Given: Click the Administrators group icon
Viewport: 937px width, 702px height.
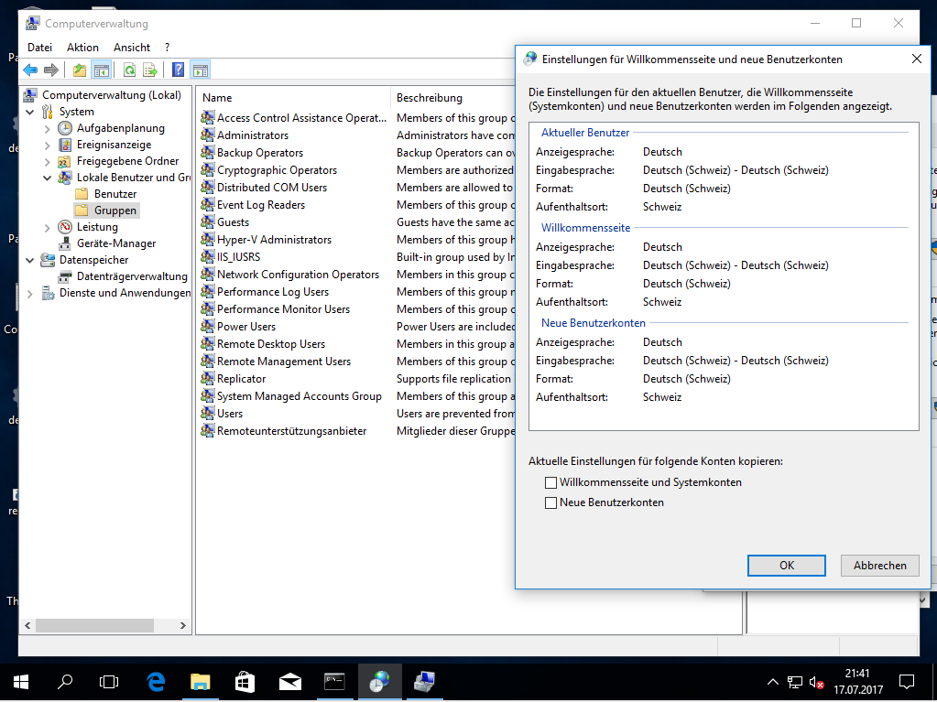Looking at the screenshot, I should click(x=208, y=135).
